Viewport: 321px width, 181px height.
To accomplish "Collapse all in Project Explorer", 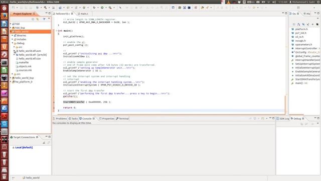I will tap(33, 19).
